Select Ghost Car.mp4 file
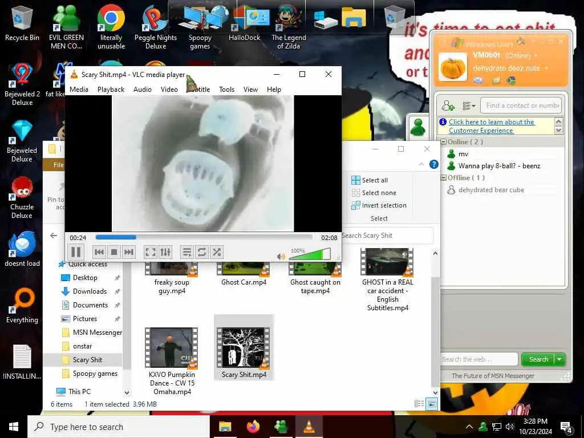The image size is (584, 438). click(244, 275)
